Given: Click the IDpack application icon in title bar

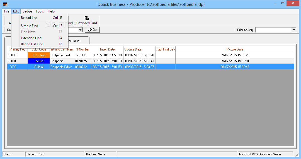Looking at the screenshot, I should pos(5,4).
